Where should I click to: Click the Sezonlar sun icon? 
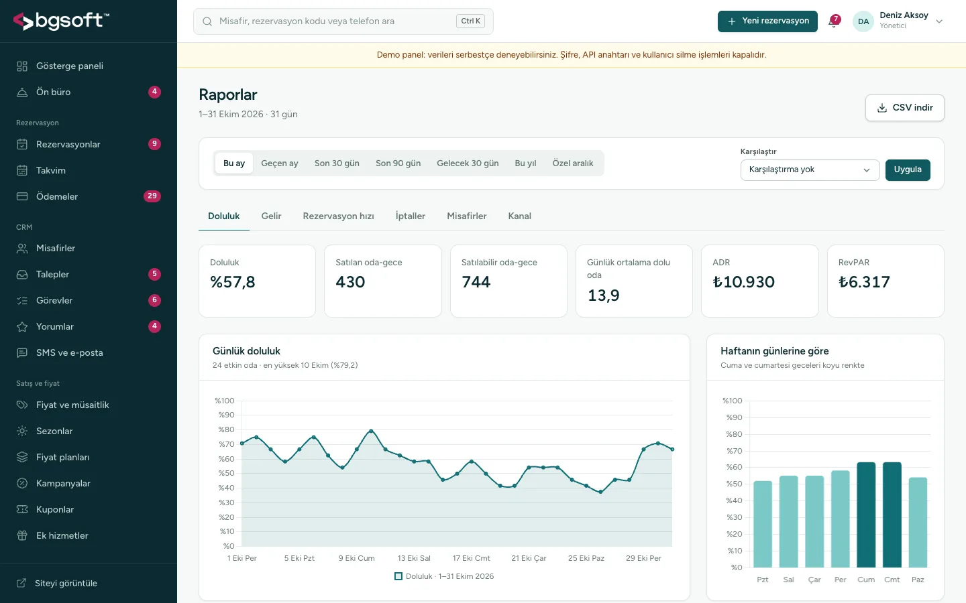coord(22,431)
